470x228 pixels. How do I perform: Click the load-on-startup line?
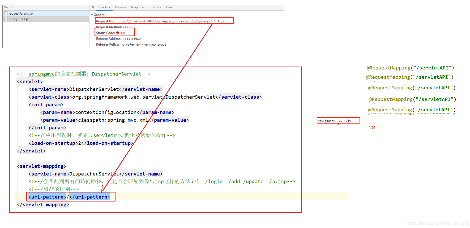[x=81, y=143]
